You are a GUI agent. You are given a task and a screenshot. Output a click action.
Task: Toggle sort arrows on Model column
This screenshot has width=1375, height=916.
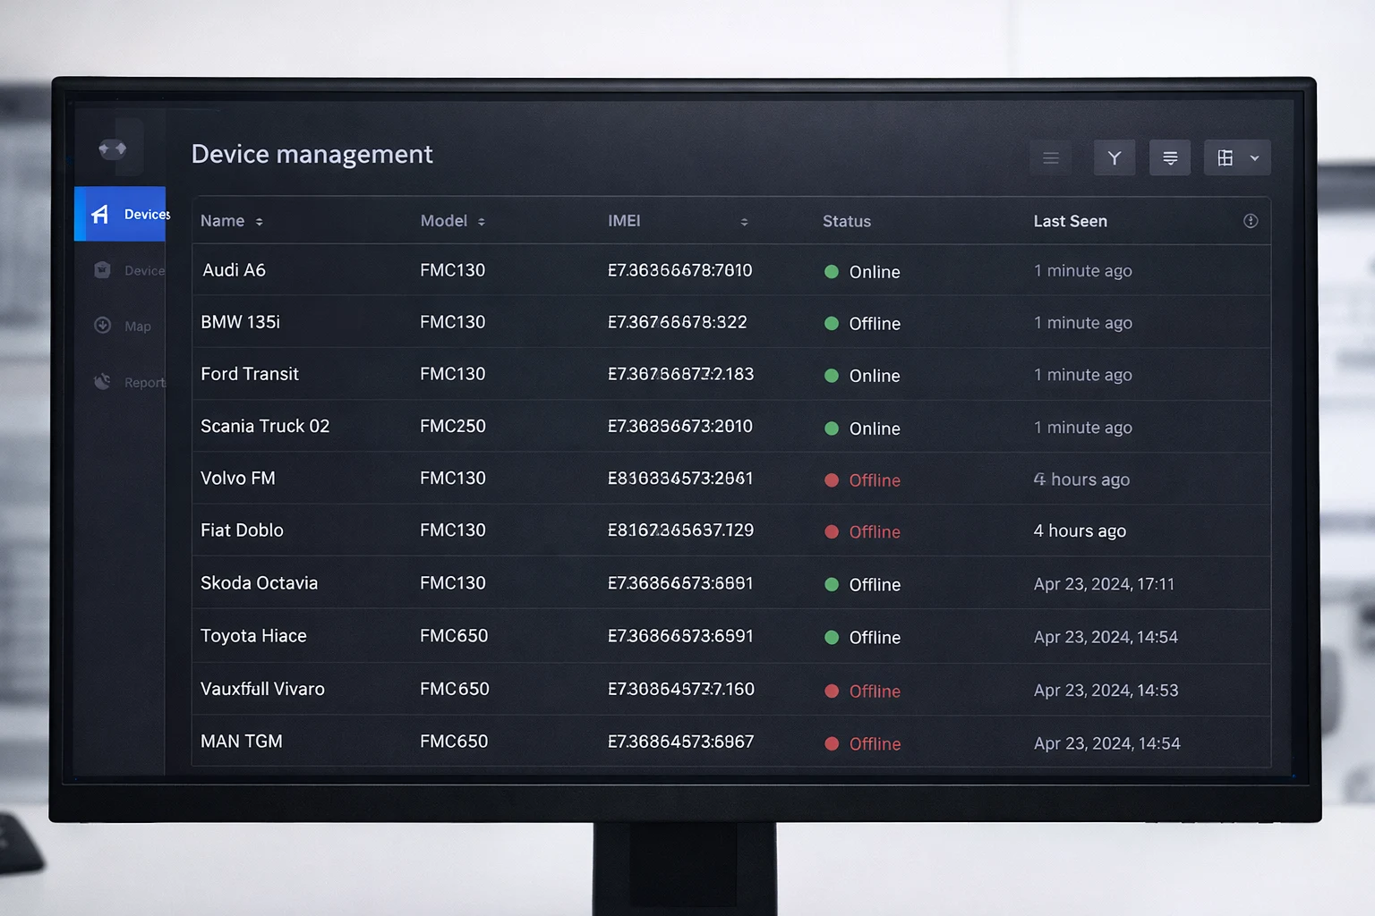coord(482,222)
